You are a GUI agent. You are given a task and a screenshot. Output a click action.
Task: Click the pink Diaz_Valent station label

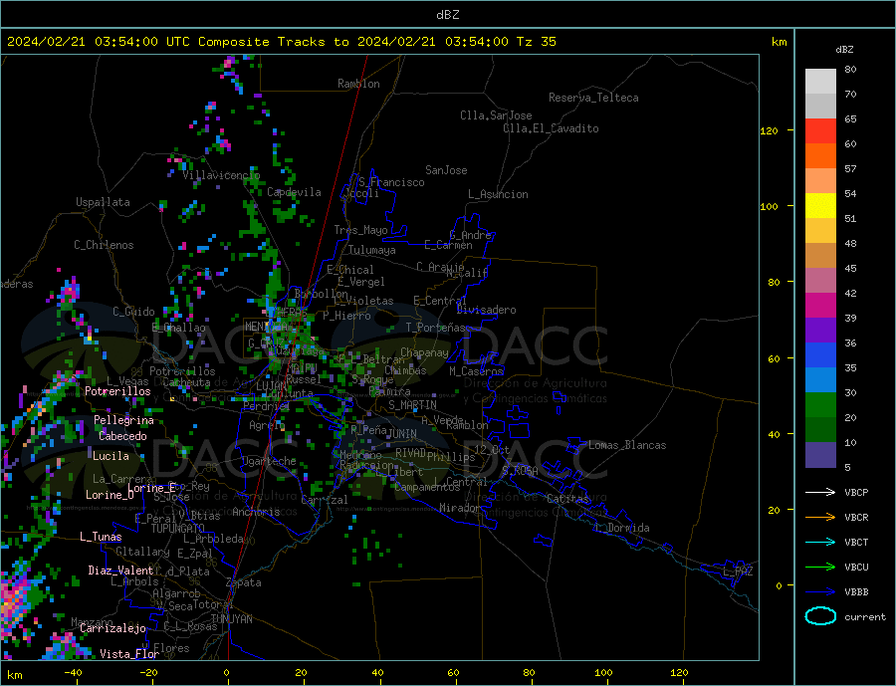click(x=120, y=571)
